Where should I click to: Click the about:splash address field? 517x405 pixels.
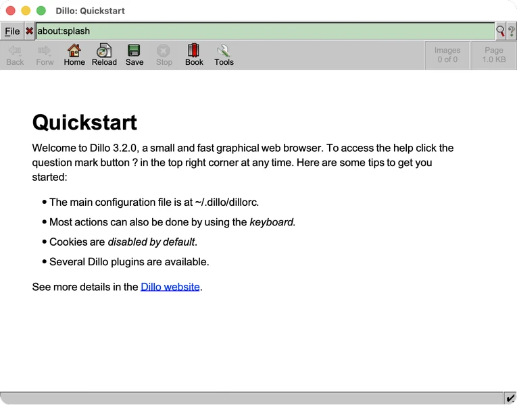pos(265,31)
